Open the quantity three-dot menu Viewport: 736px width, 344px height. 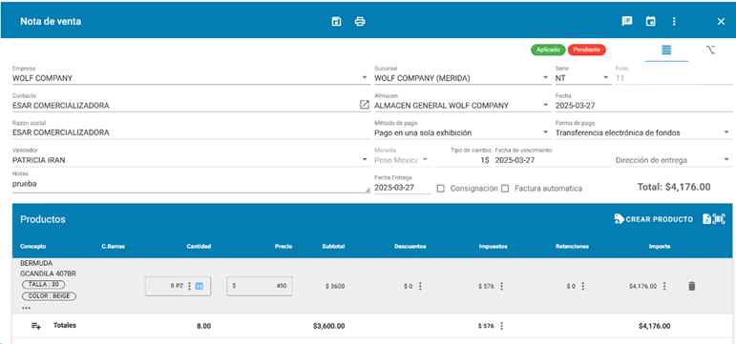189,286
